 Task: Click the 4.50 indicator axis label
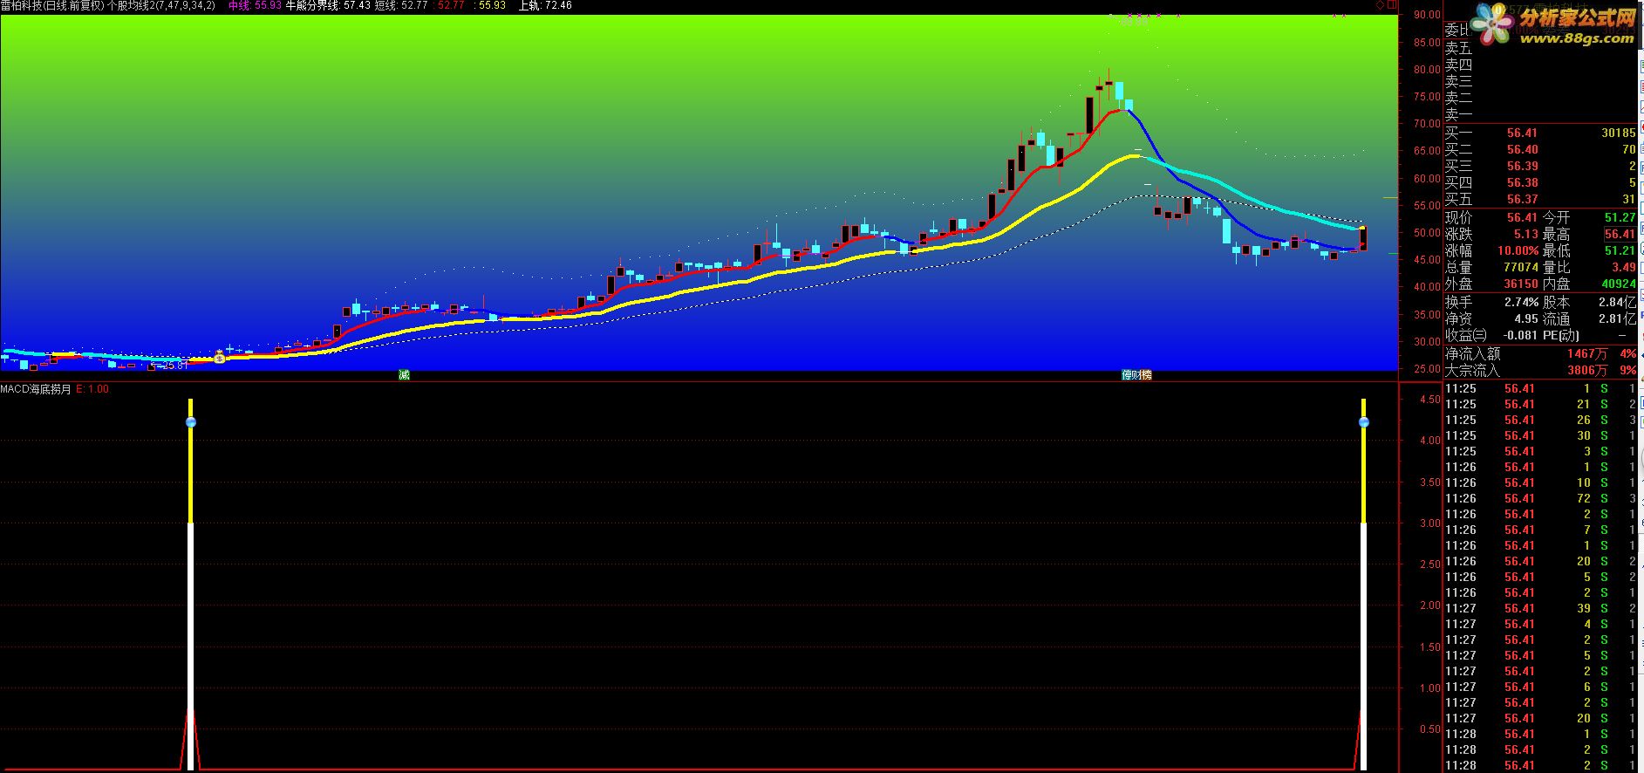coord(1429,400)
